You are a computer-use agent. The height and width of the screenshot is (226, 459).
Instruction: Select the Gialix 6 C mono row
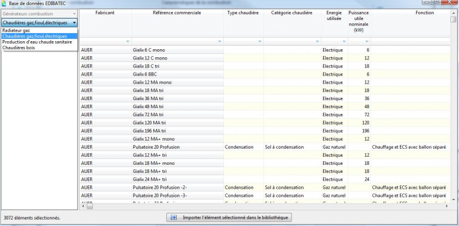click(x=264, y=50)
